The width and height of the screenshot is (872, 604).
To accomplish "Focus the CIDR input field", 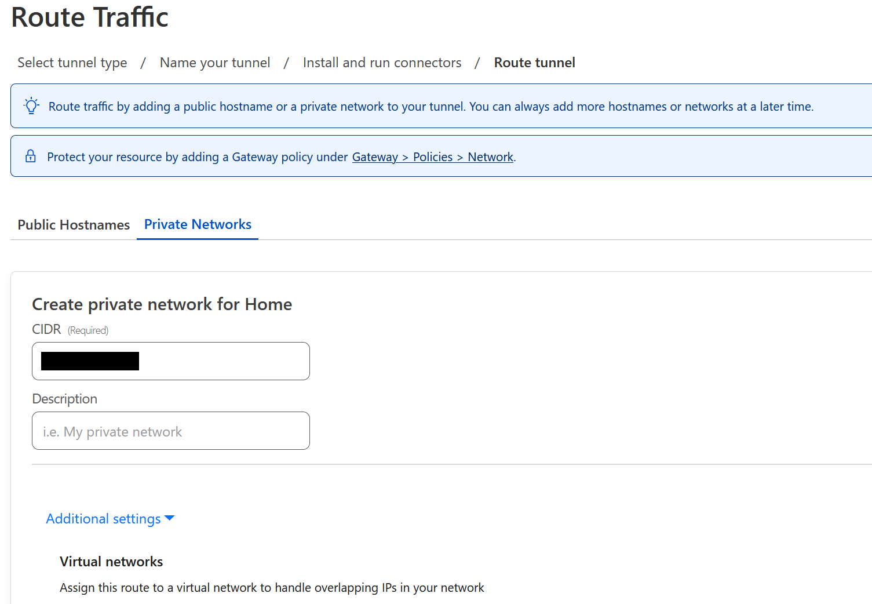I will [x=171, y=361].
